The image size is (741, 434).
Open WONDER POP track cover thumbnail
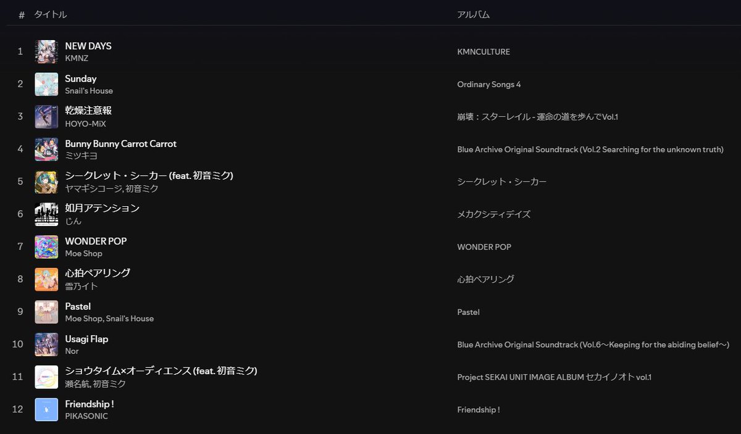coord(46,247)
